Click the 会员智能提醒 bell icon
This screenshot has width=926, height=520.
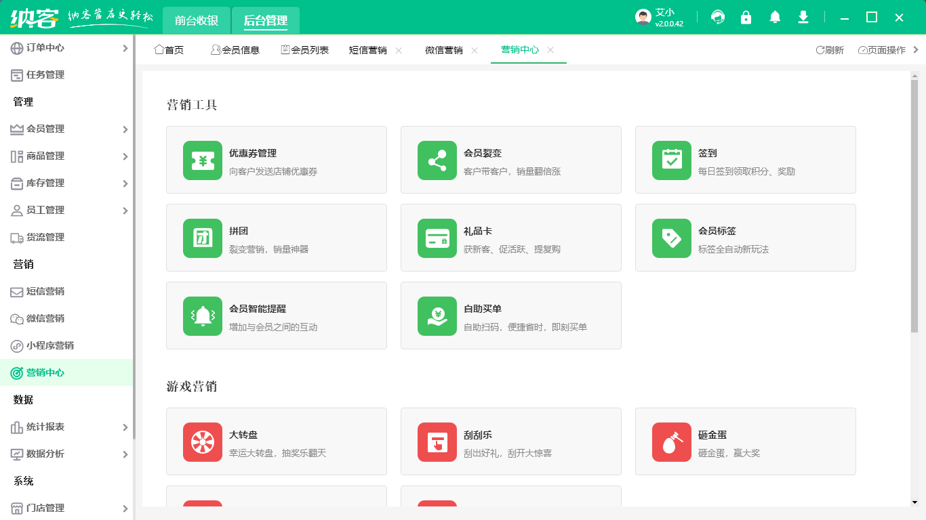click(x=202, y=316)
